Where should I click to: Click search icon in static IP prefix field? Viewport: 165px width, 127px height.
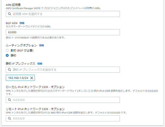9,70
